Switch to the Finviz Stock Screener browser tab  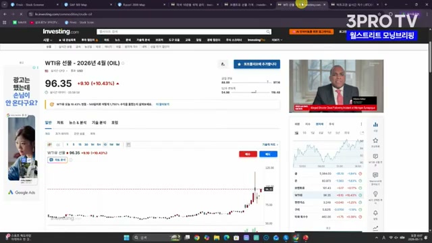tap(33, 5)
